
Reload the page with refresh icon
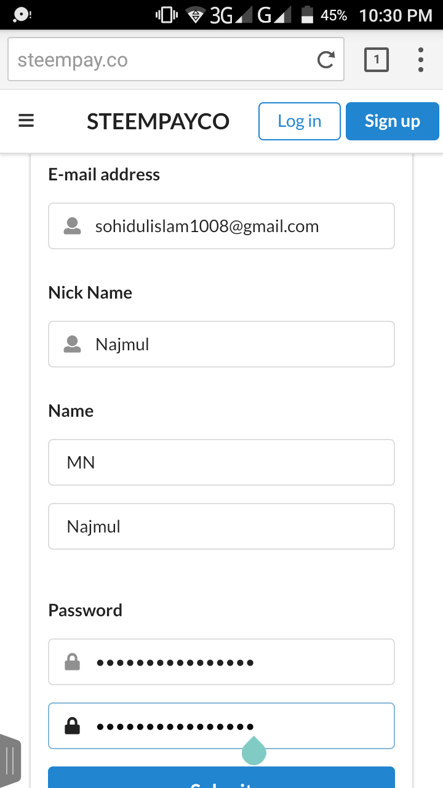tap(325, 60)
